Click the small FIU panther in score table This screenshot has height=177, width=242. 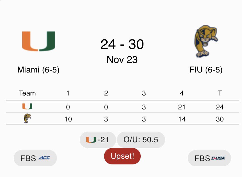(x=27, y=119)
